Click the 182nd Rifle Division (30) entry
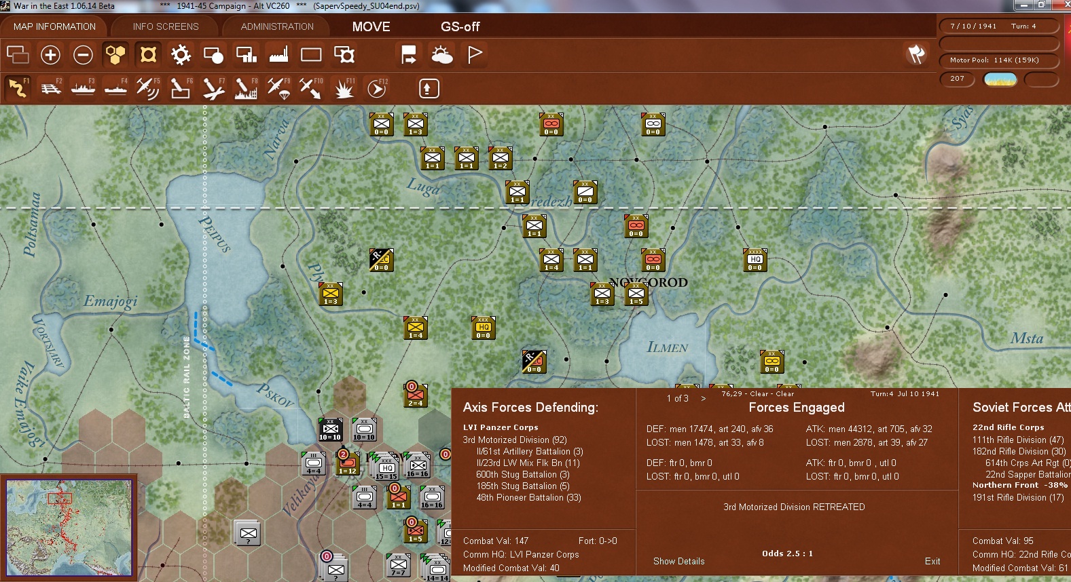This screenshot has width=1071, height=582. tap(1019, 451)
